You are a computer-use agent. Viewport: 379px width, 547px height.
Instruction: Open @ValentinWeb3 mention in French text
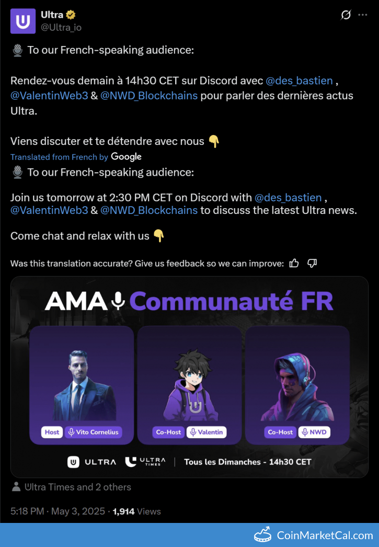coord(49,96)
